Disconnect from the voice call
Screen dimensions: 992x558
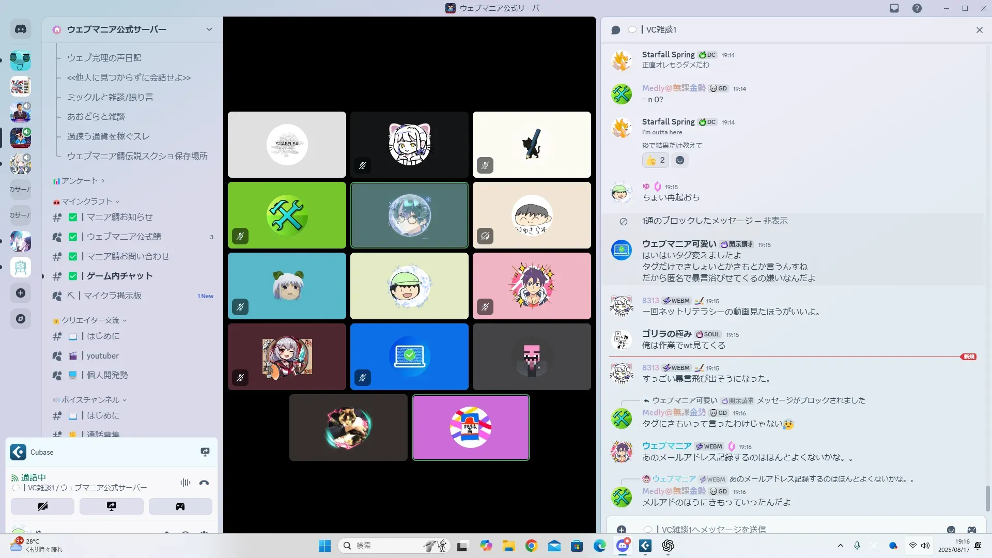pyautogui.click(x=204, y=483)
